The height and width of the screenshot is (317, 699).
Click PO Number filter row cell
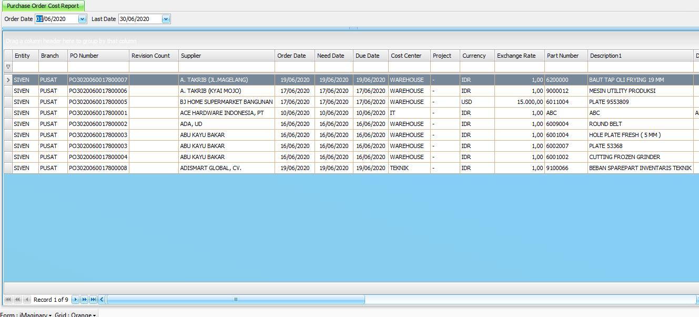tap(98, 67)
